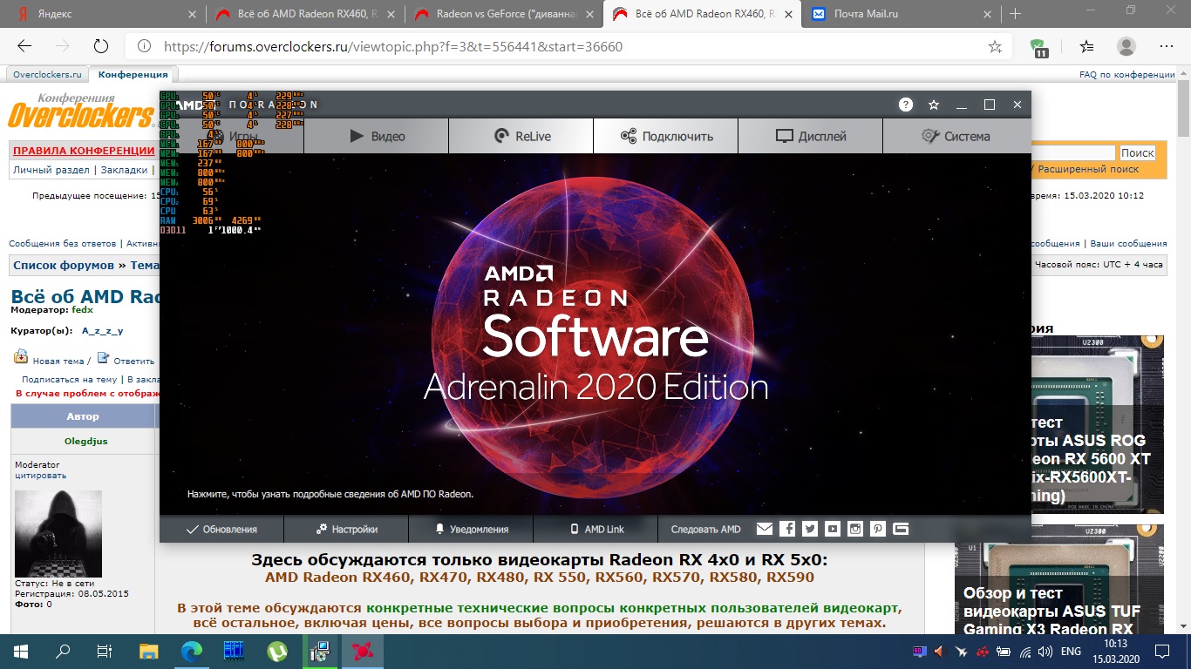Click the site information icon in address bar
Screen dimensions: 1191x669
(x=145, y=46)
